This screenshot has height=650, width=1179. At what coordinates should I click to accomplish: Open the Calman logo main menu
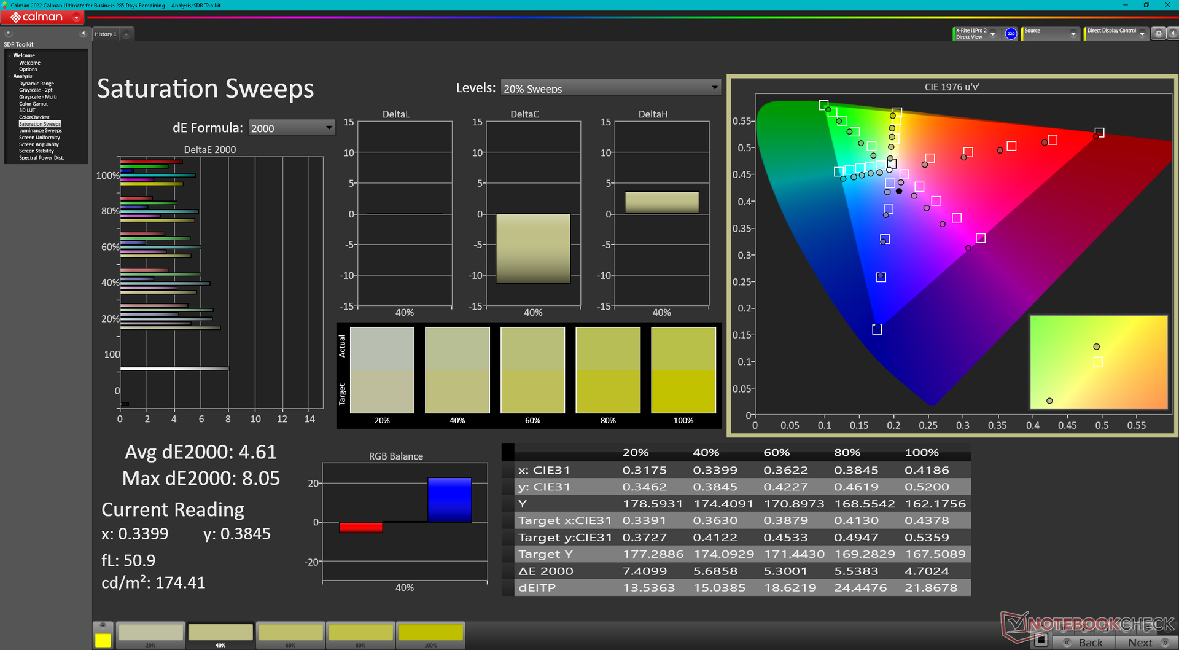pos(42,17)
